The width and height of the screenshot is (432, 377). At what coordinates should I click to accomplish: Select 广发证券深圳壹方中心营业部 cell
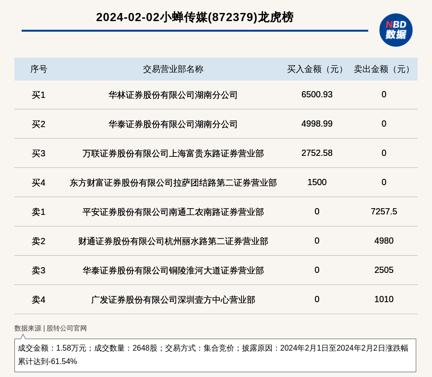173,300
